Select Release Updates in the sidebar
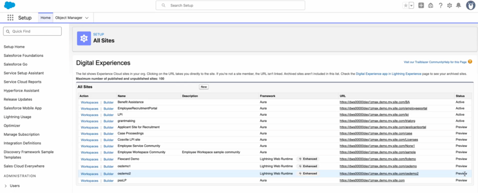 [x=17, y=99]
